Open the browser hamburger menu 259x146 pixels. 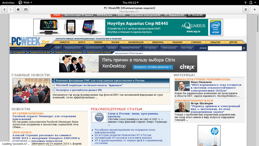pyautogui.click(x=246, y=10)
